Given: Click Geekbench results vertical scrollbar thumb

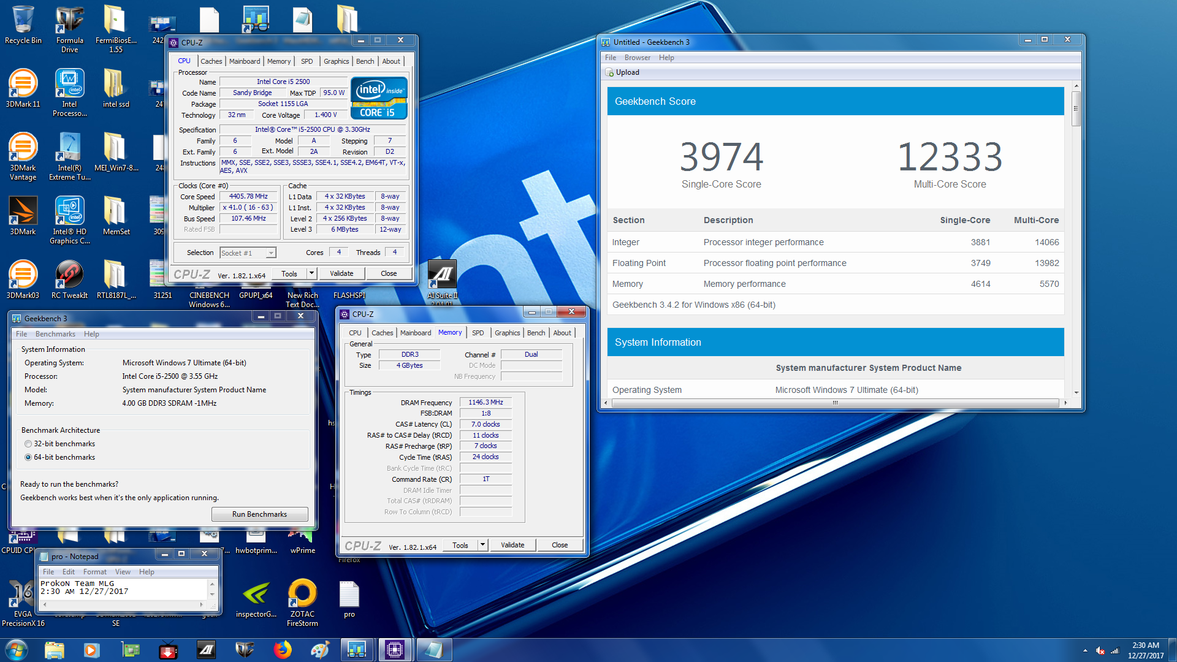Looking at the screenshot, I should (1076, 109).
